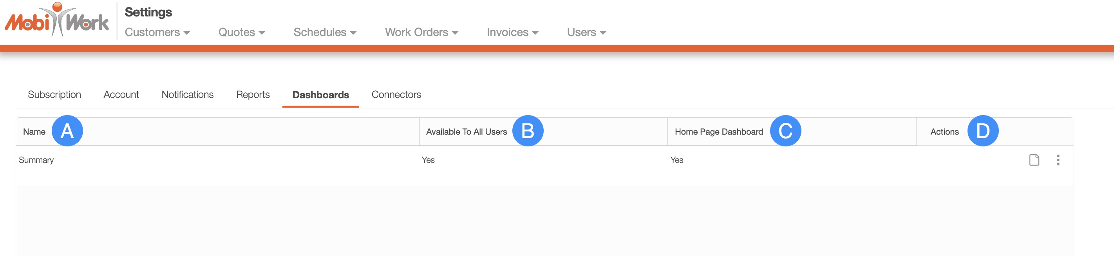The height and width of the screenshot is (256, 1114).
Task: Open the three-dot menu for Summary
Action: click(1058, 160)
